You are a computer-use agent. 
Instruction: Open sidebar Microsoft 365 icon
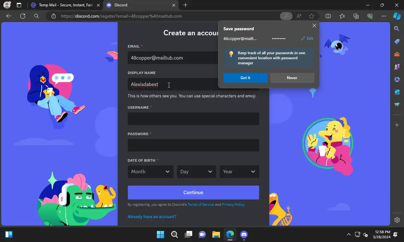pos(397,79)
